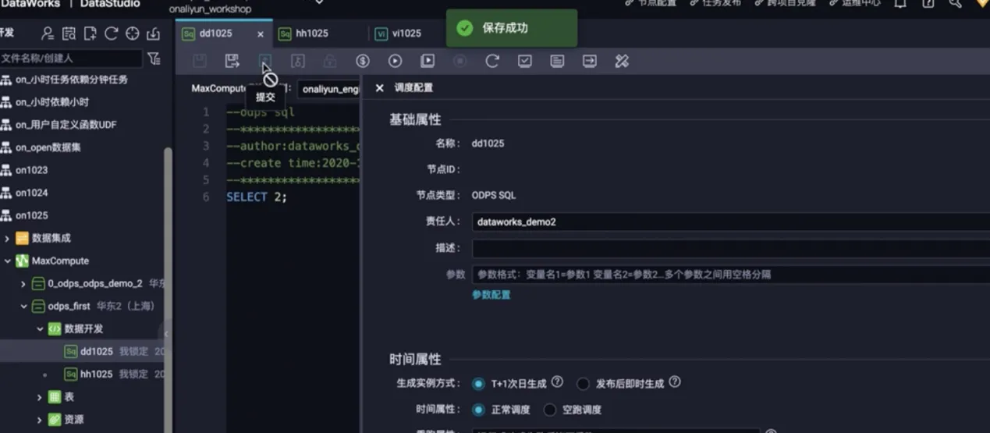The width and height of the screenshot is (990, 433).
Task: Open workflow on_小时任务依赖分钟任务
Action: click(x=72, y=80)
